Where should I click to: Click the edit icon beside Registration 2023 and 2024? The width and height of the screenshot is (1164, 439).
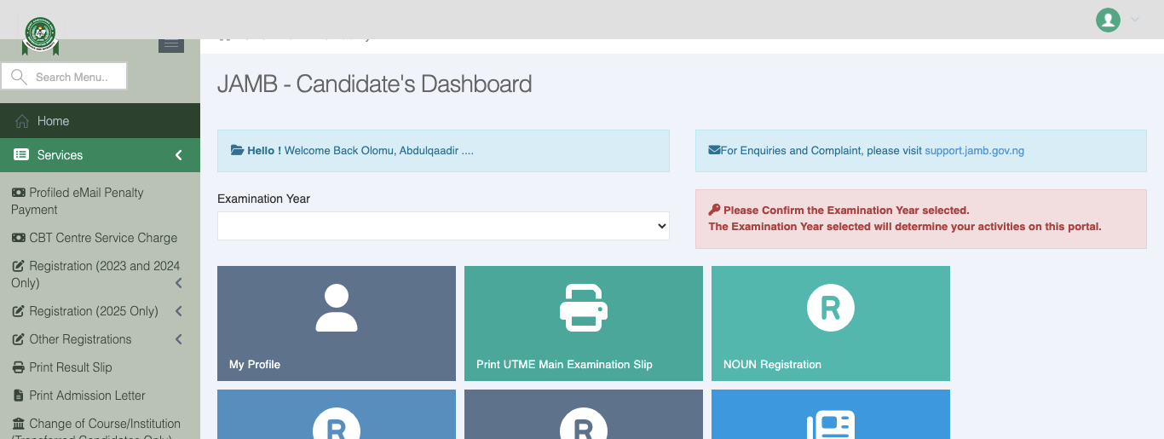(18, 266)
